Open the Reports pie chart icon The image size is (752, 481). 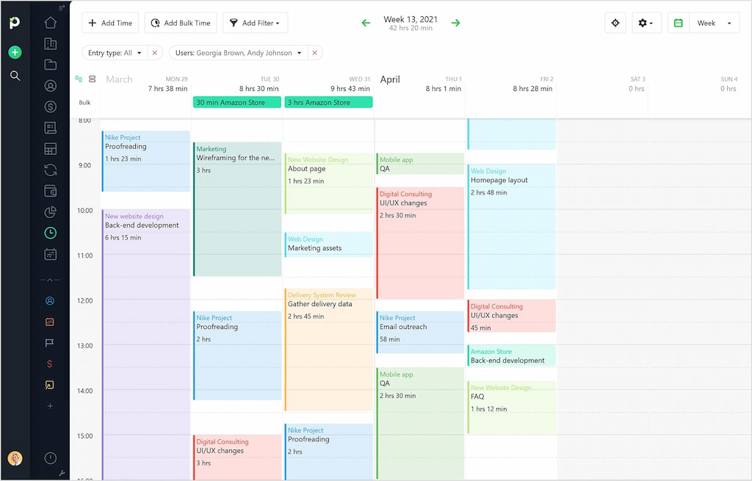[50, 211]
